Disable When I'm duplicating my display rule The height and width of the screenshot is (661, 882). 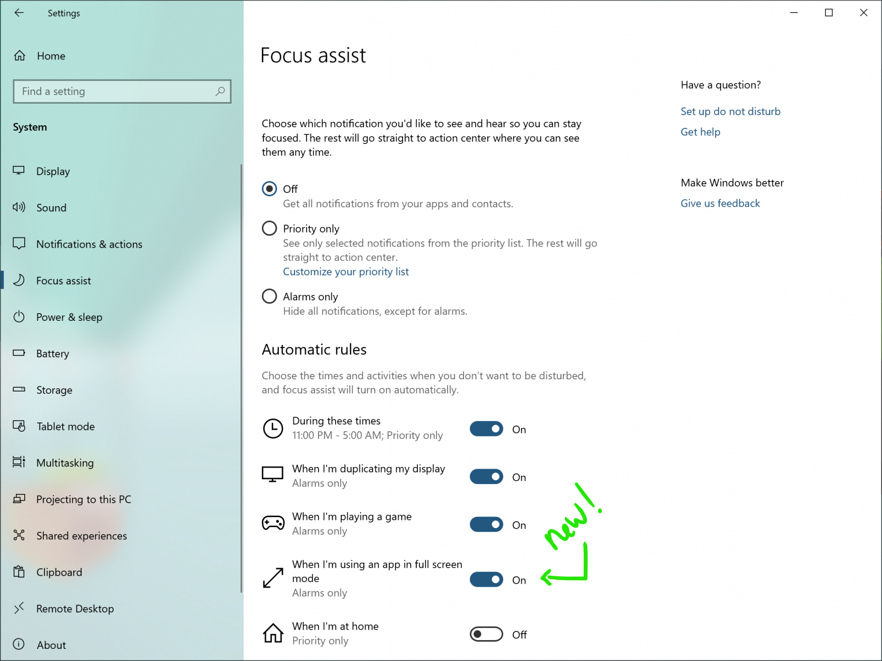486,476
